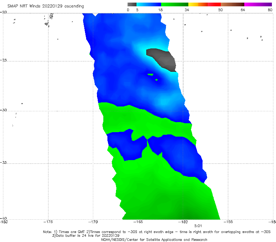This screenshot has width=276, height=242.
Task: Click the longitude label '-160'
Action: (x=183, y=222)
